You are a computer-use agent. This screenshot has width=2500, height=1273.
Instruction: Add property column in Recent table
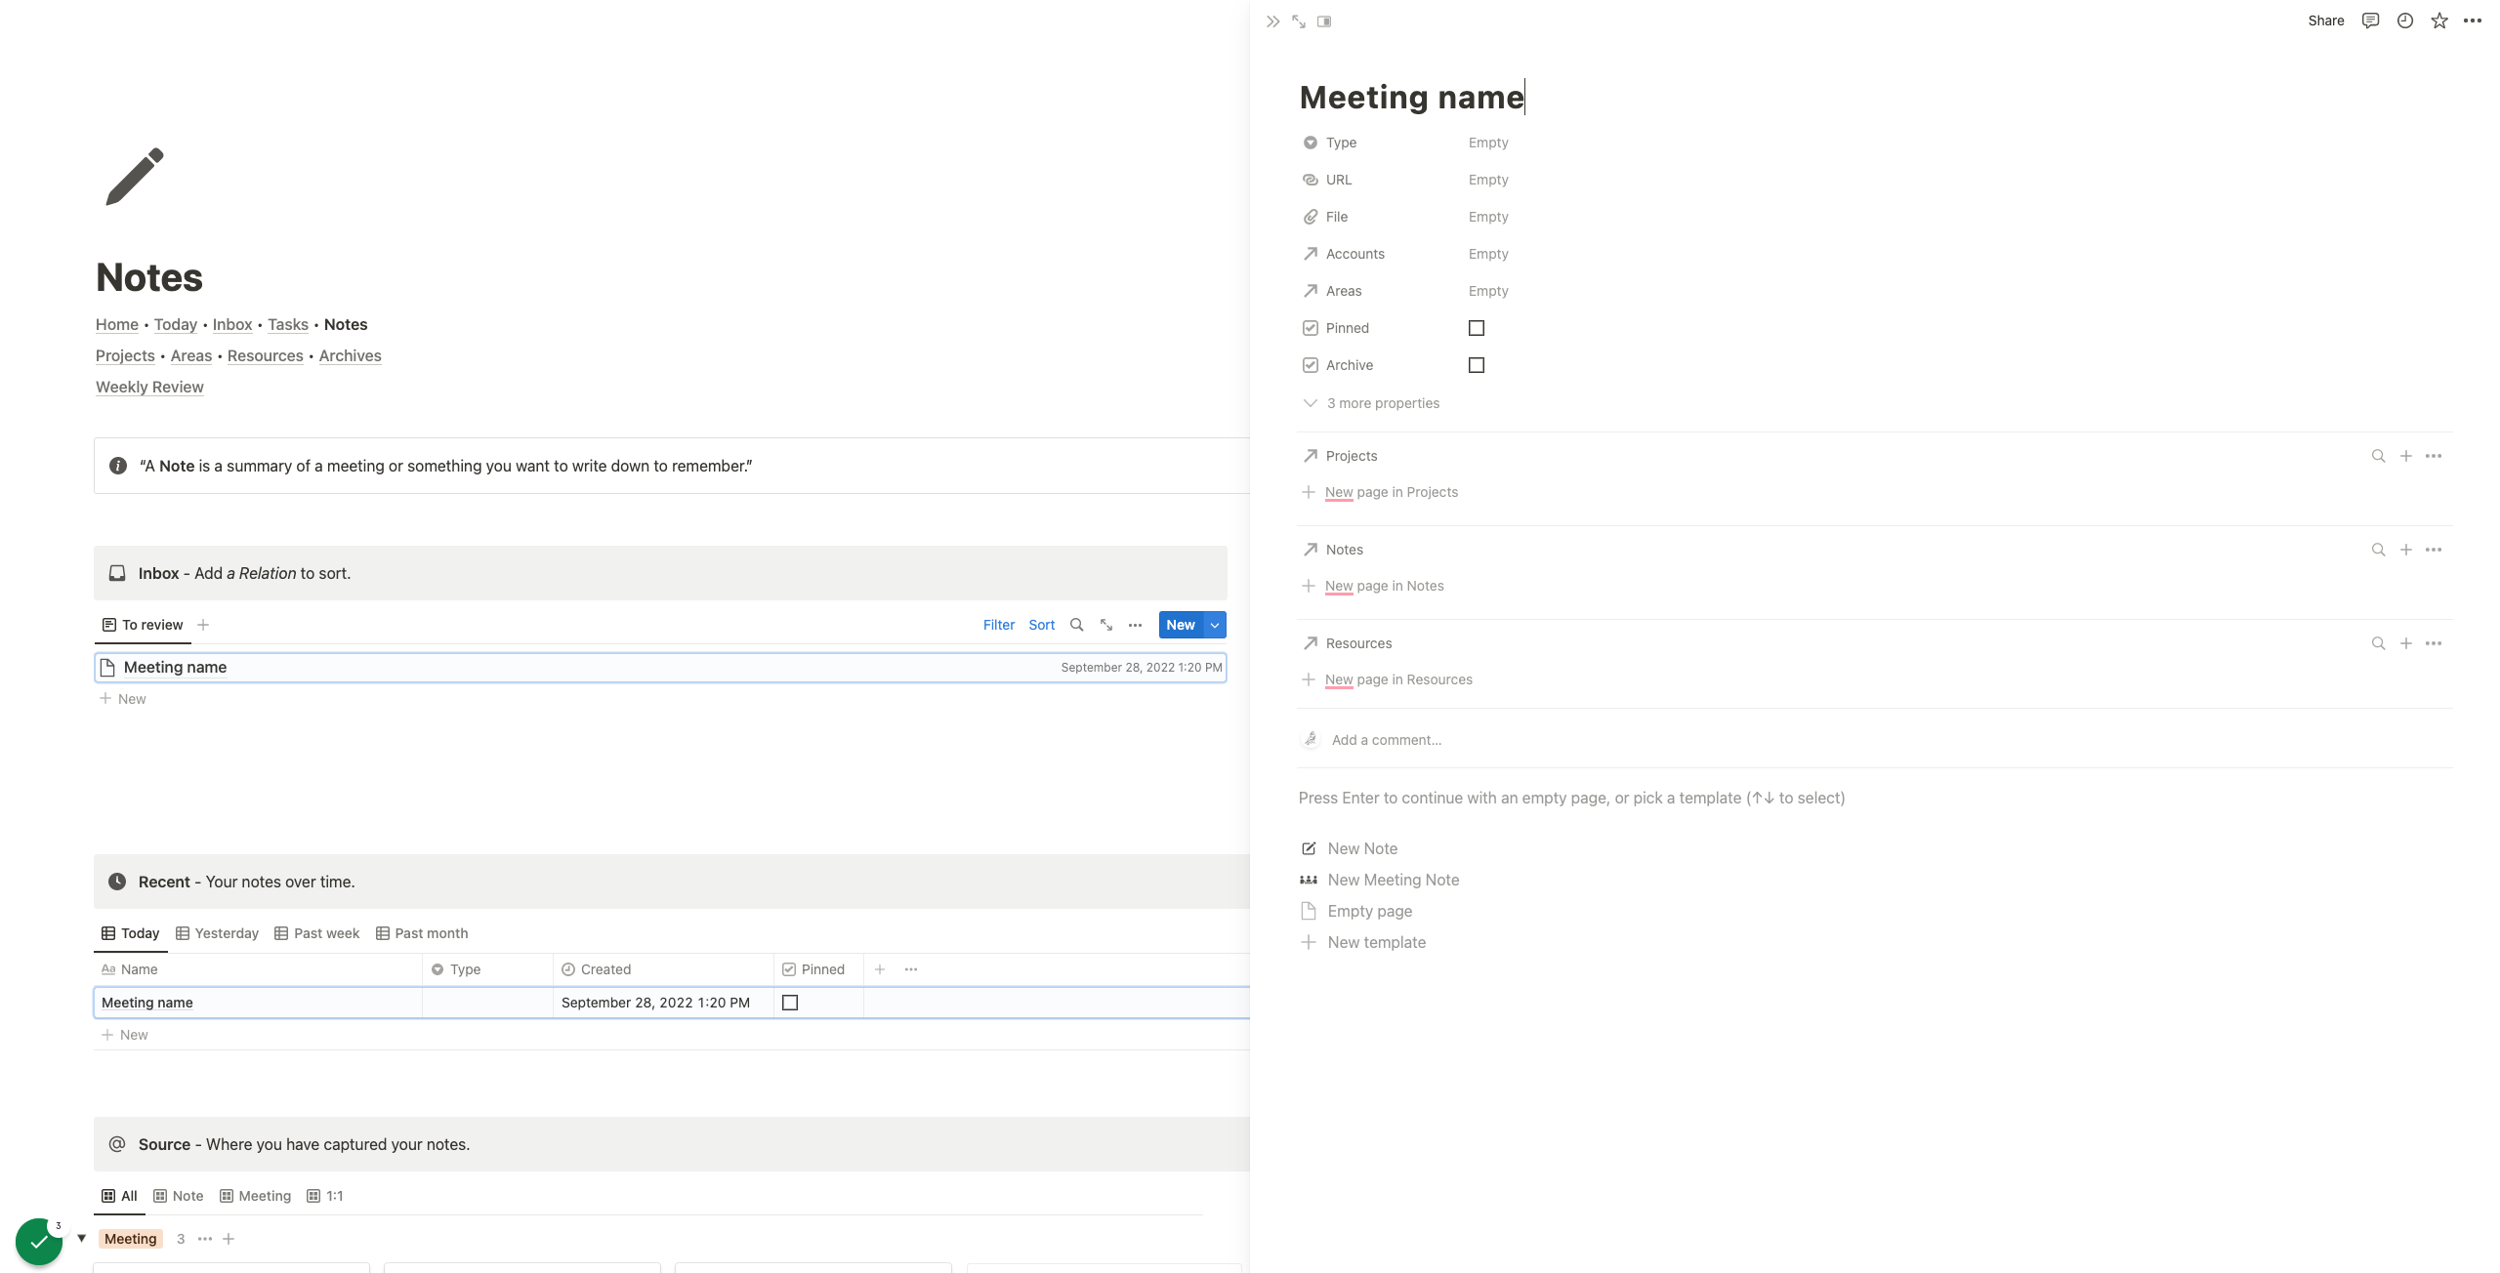(x=880, y=969)
